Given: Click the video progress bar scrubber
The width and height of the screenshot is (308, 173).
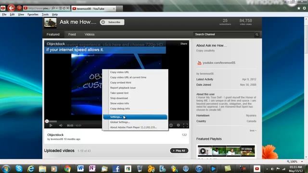Looking at the screenshot, I should pos(47,121).
